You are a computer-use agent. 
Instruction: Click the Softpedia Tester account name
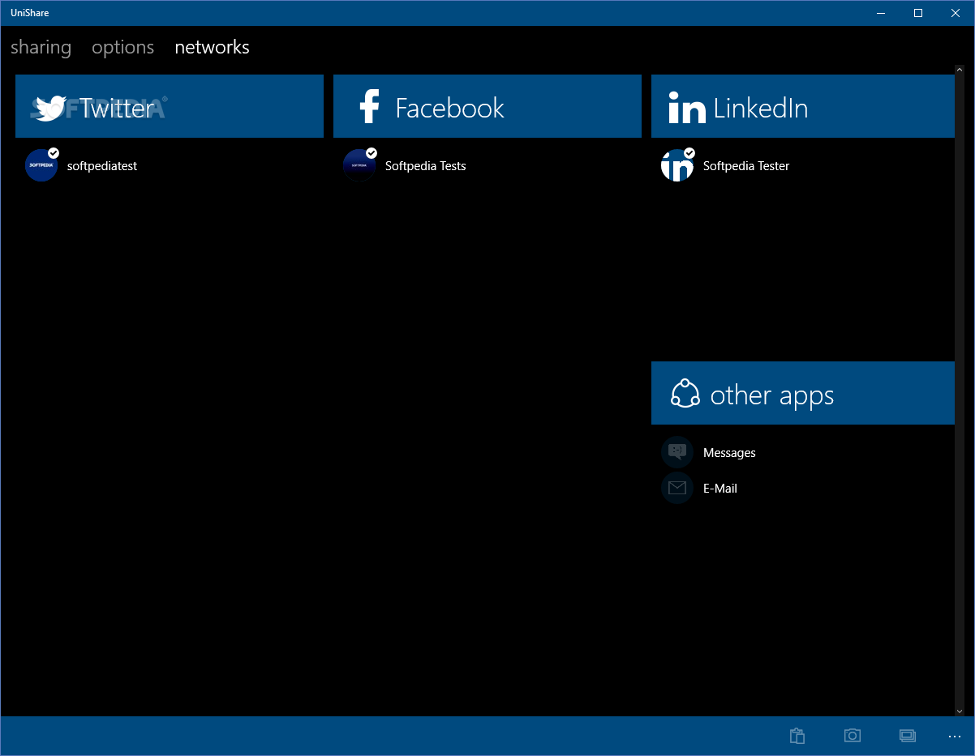tap(746, 166)
